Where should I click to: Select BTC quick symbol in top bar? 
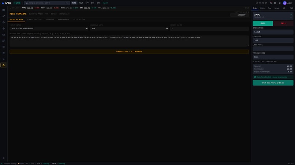point(93,3)
